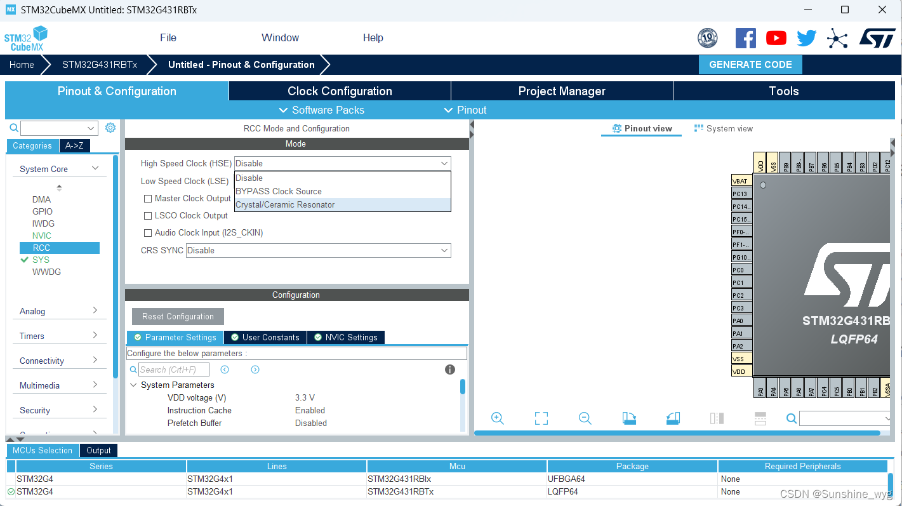The width and height of the screenshot is (902, 506).
Task: Open the ST 10 years anniversary badge icon
Action: (707, 38)
